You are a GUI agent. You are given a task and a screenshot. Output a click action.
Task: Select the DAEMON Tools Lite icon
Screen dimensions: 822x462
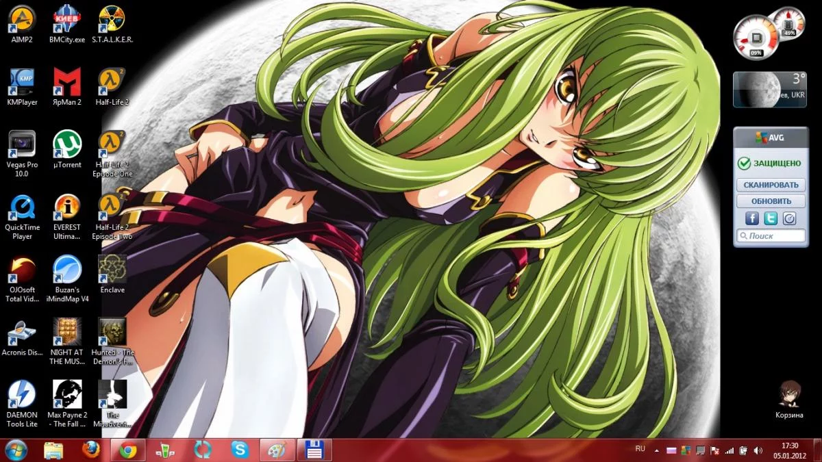[x=22, y=404]
